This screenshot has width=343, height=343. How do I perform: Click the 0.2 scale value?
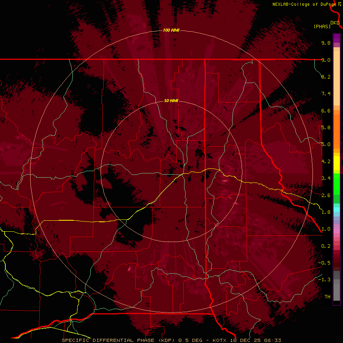tap(326, 246)
